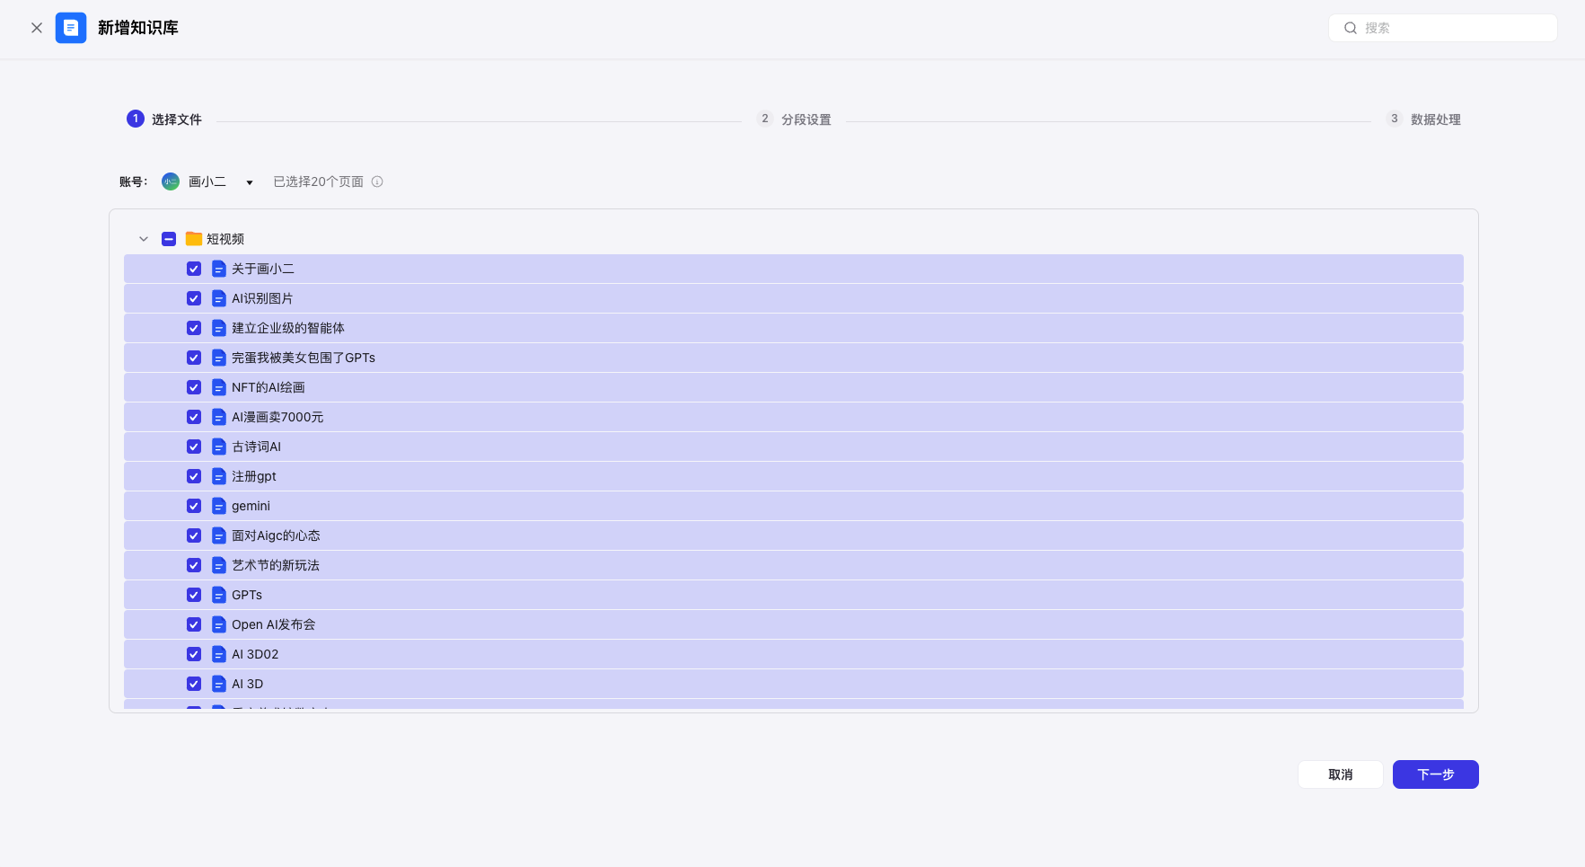Click the 短视频 folder icon
Image resolution: width=1585 pixels, height=867 pixels.
(x=194, y=239)
